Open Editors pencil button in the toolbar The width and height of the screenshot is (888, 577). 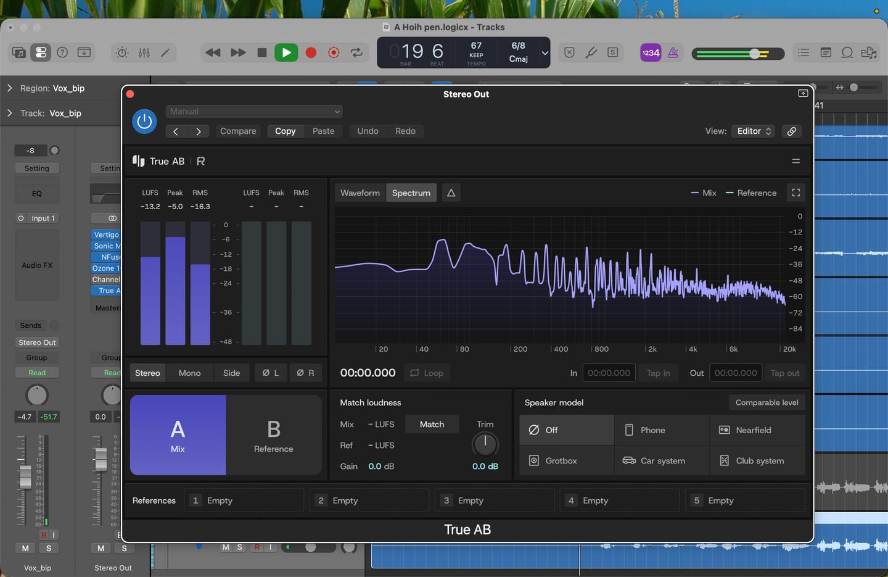pos(165,52)
